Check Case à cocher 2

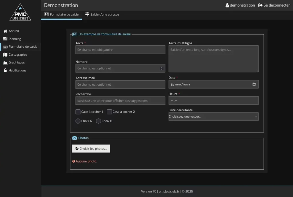click(x=109, y=112)
